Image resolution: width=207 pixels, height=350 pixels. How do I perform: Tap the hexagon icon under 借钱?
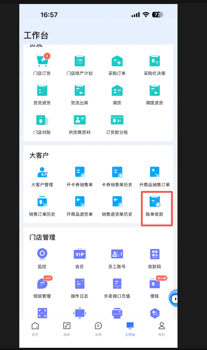click(155, 313)
